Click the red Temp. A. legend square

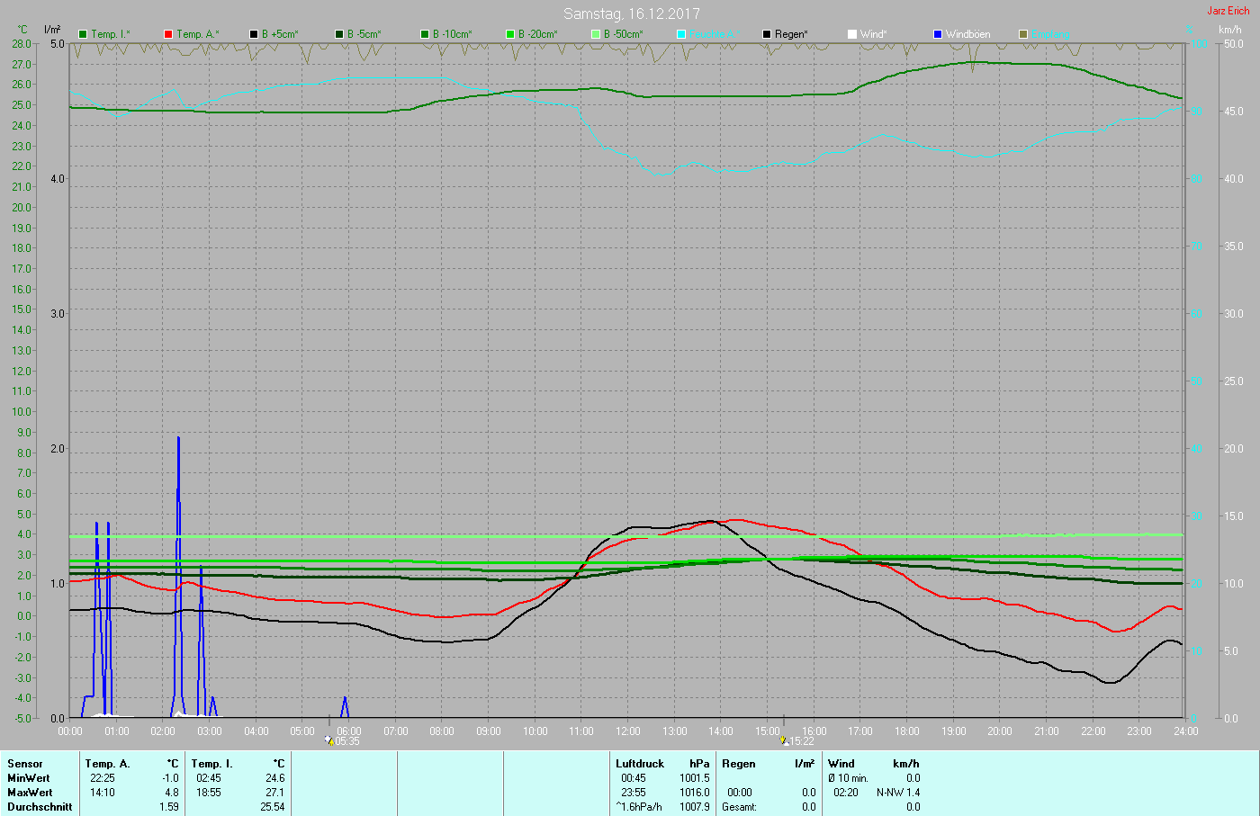pos(168,34)
